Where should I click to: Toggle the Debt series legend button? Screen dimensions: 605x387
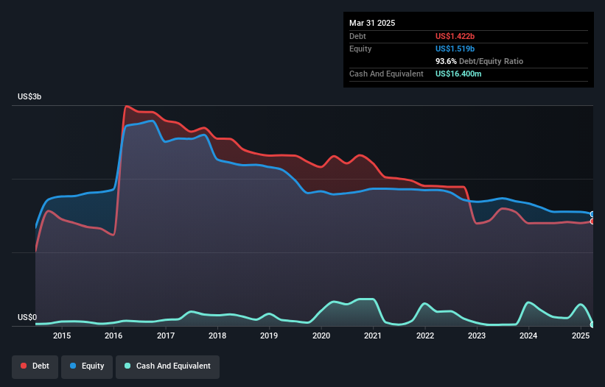[35, 366]
